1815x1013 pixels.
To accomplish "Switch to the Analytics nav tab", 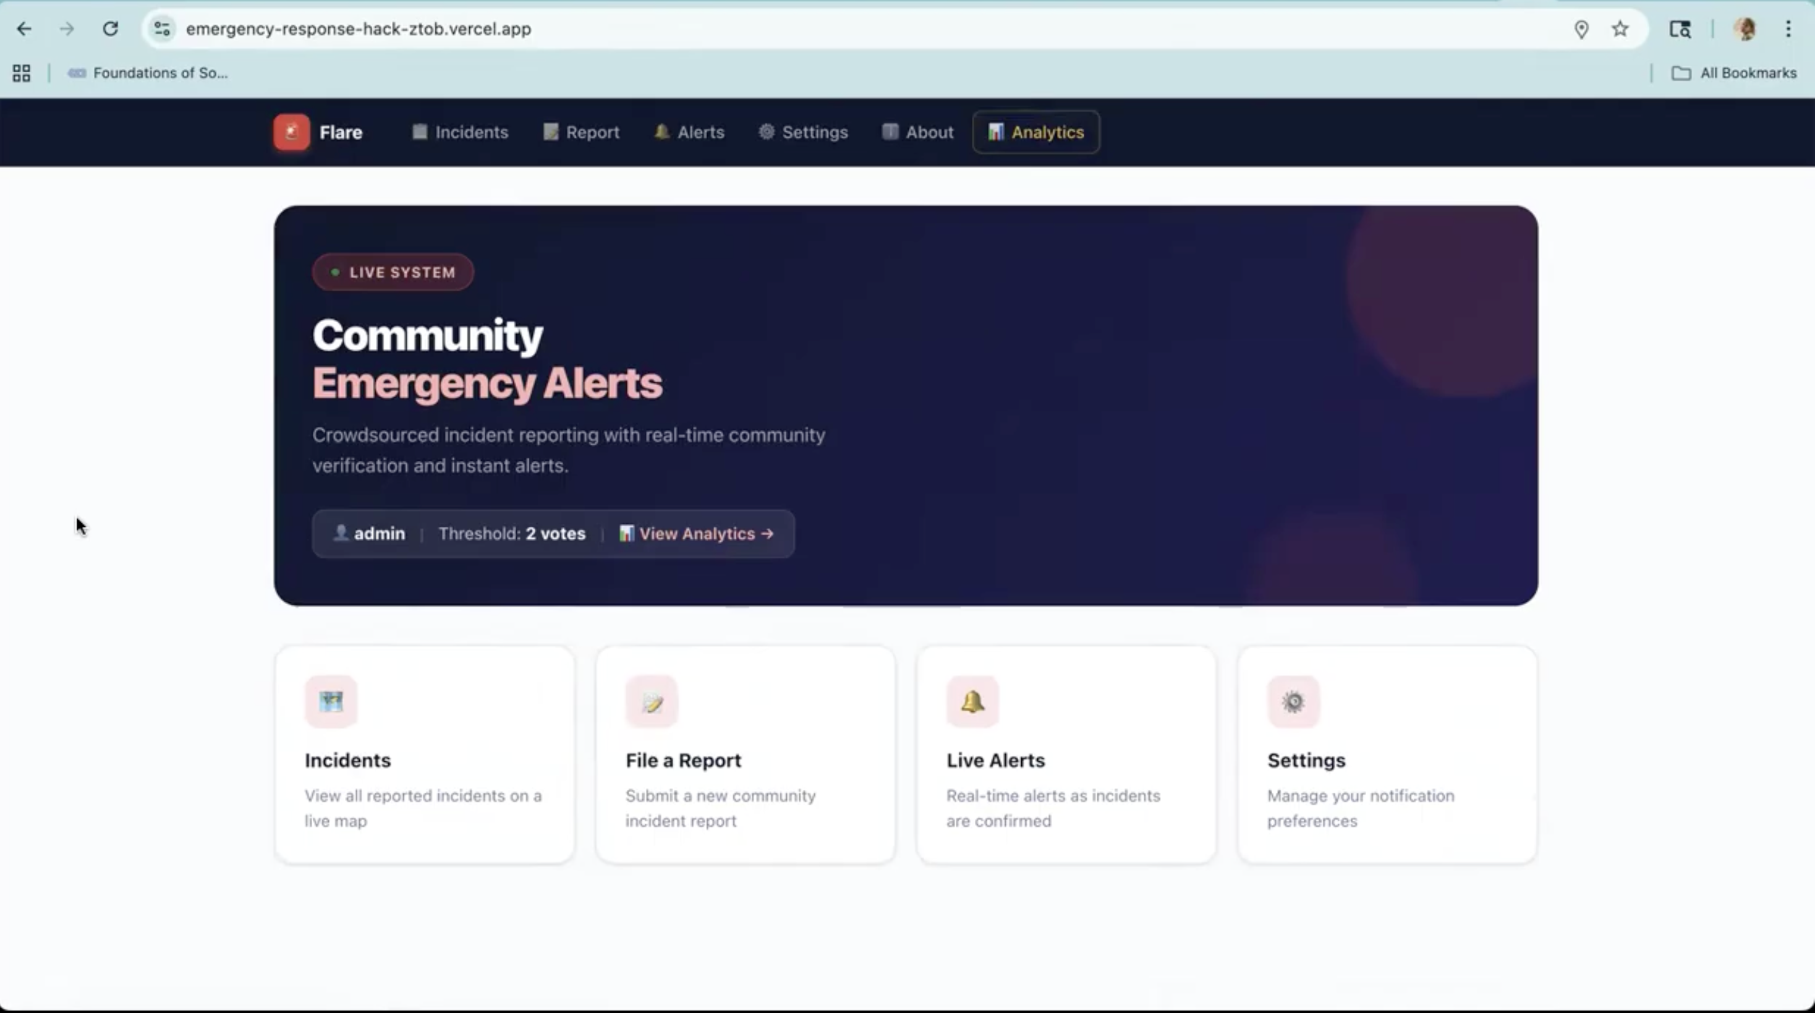I will coord(1035,132).
